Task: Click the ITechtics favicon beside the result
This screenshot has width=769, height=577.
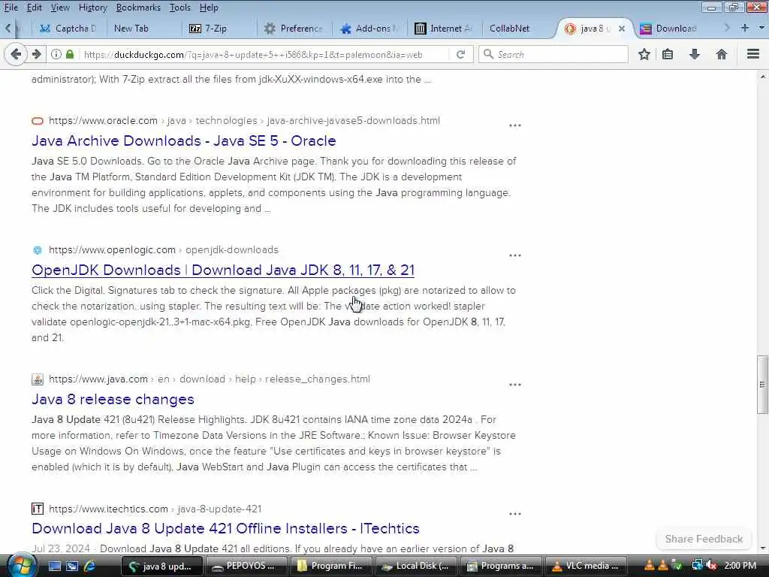Action: [38, 509]
